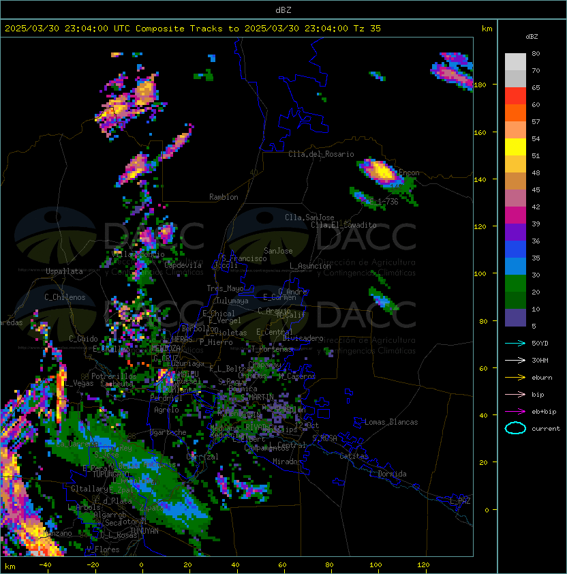Pick the light grey 70–80 dBZ swatch
The width and height of the screenshot is (567, 574).
click(x=515, y=62)
